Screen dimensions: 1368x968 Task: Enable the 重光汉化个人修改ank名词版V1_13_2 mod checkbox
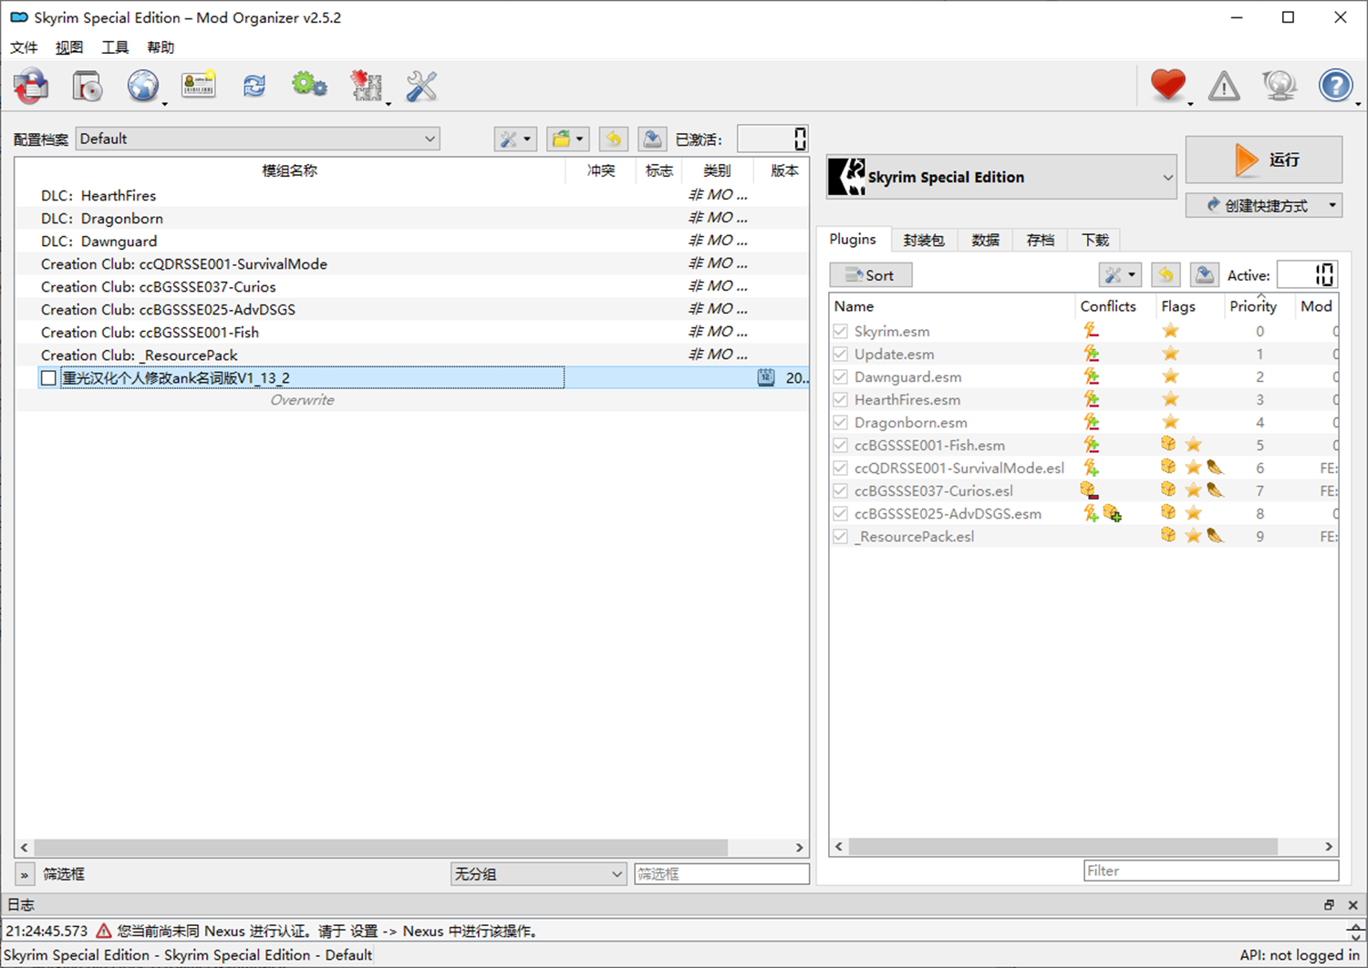48,377
